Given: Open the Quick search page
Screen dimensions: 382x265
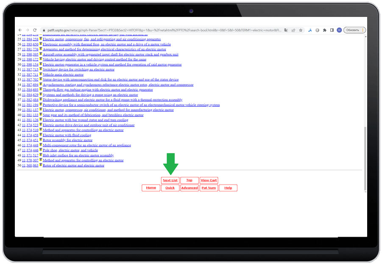Looking at the screenshot, I should [x=170, y=188].
